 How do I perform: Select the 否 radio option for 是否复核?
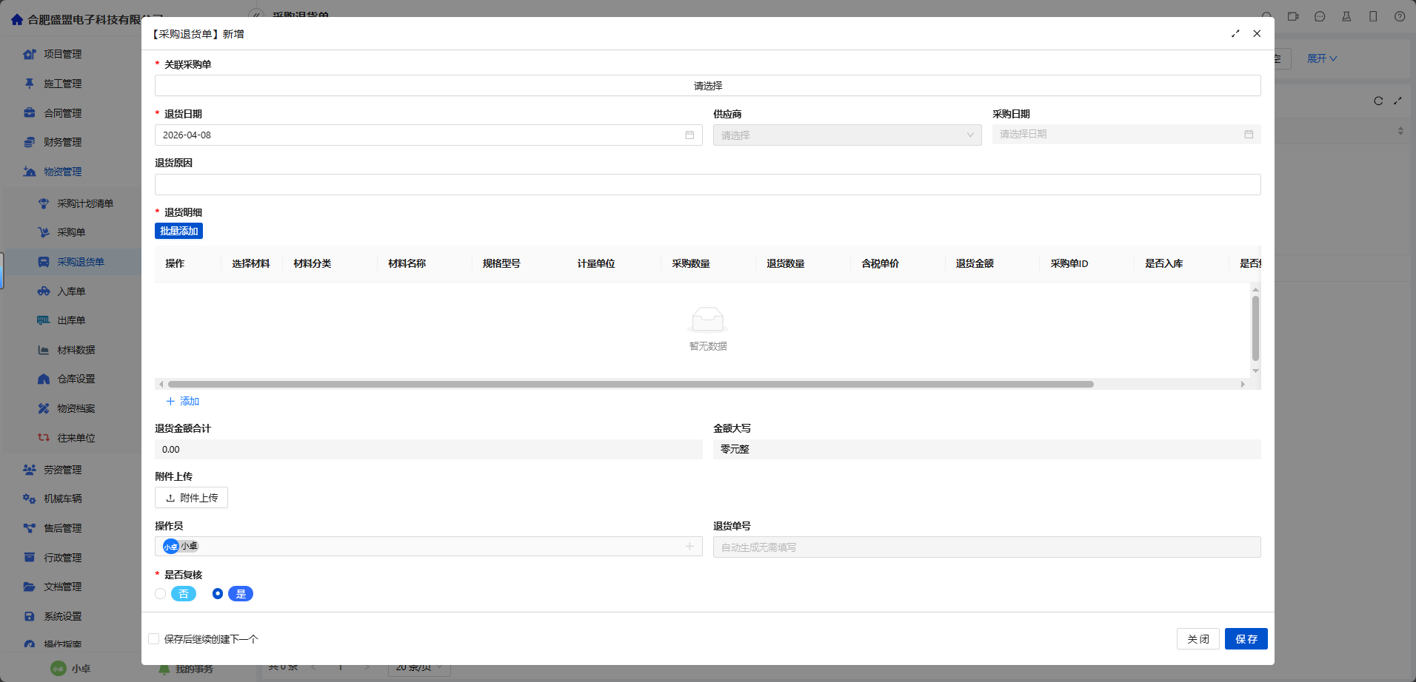coord(161,594)
